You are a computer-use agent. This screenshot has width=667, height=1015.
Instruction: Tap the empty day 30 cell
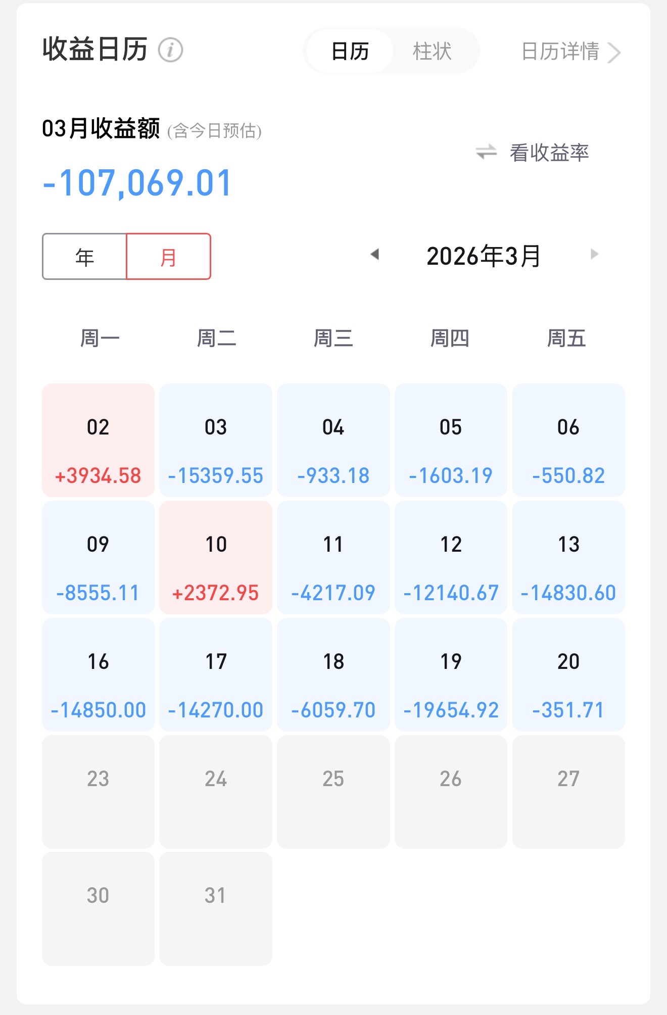[x=98, y=909]
